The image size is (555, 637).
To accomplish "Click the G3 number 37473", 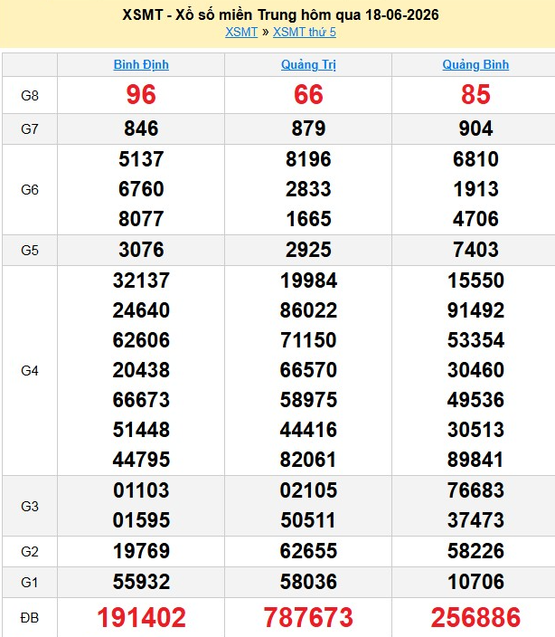I will [475, 520].
